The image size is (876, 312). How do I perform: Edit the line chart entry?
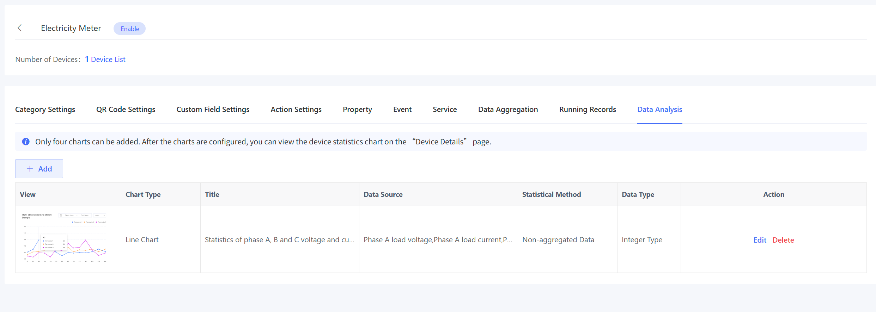tap(760, 240)
